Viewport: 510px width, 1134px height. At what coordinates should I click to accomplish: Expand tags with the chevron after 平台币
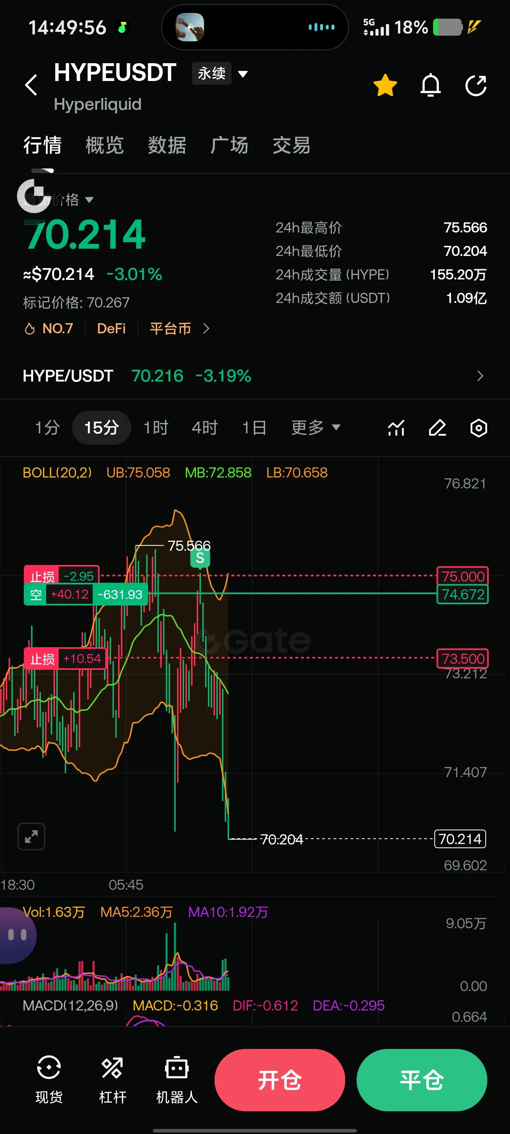coord(206,328)
